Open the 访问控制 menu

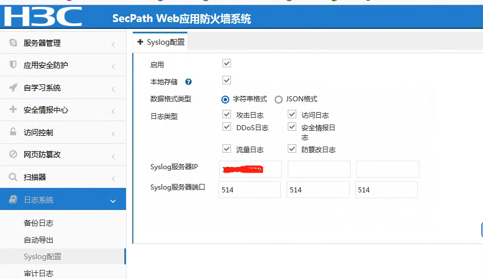click(x=63, y=132)
